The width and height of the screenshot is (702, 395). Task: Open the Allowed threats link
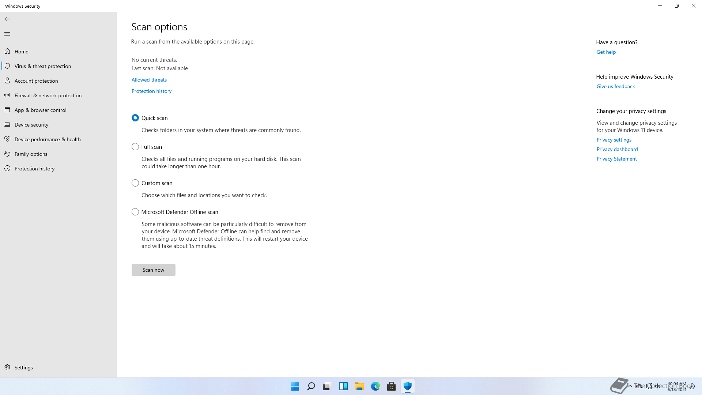[x=149, y=80]
